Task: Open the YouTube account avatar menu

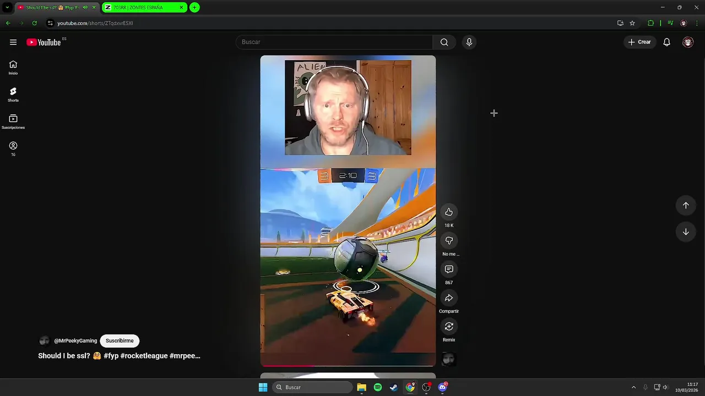Action: click(x=688, y=42)
